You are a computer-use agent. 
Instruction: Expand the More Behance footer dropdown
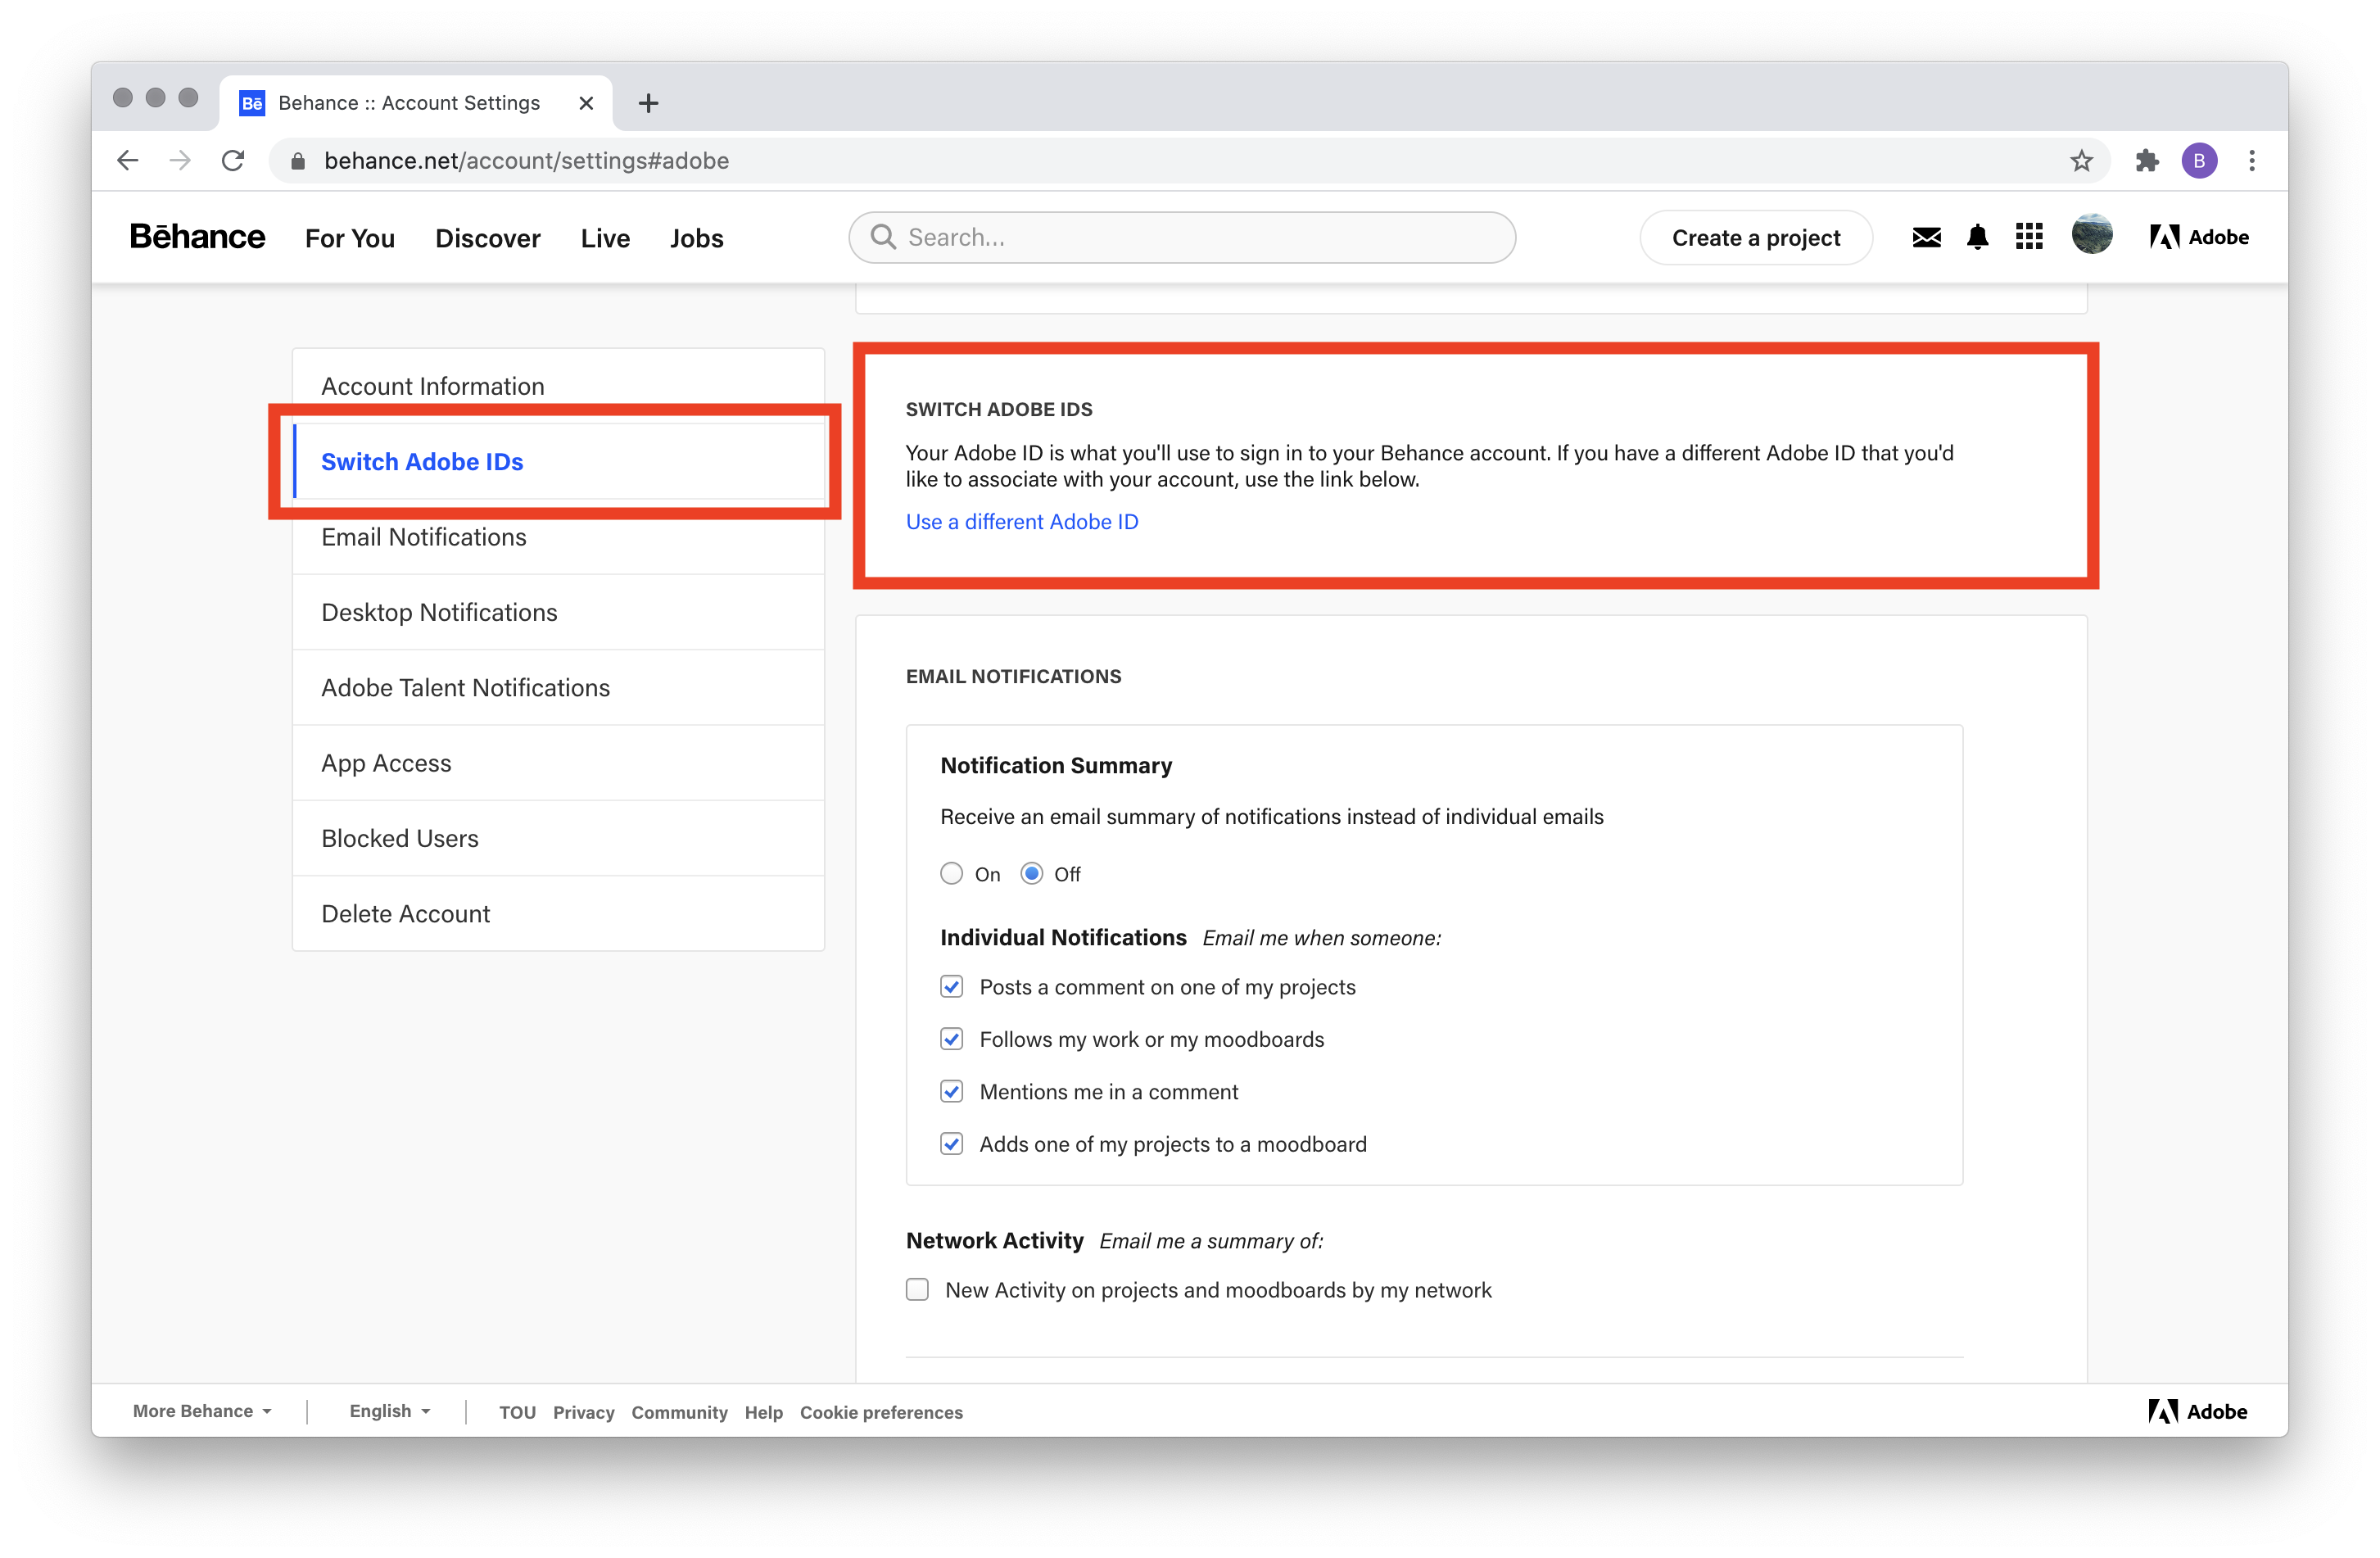pyautogui.click(x=202, y=1411)
